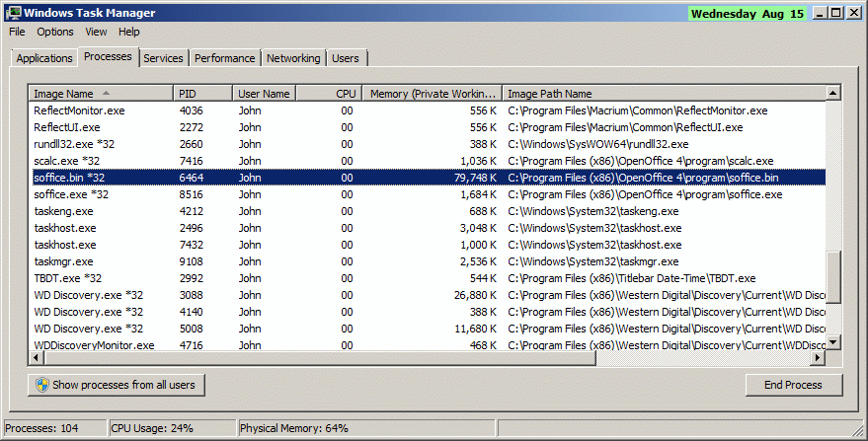Open the File menu
This screenshot has height=441, width=868.
click(x=17, y=32)
